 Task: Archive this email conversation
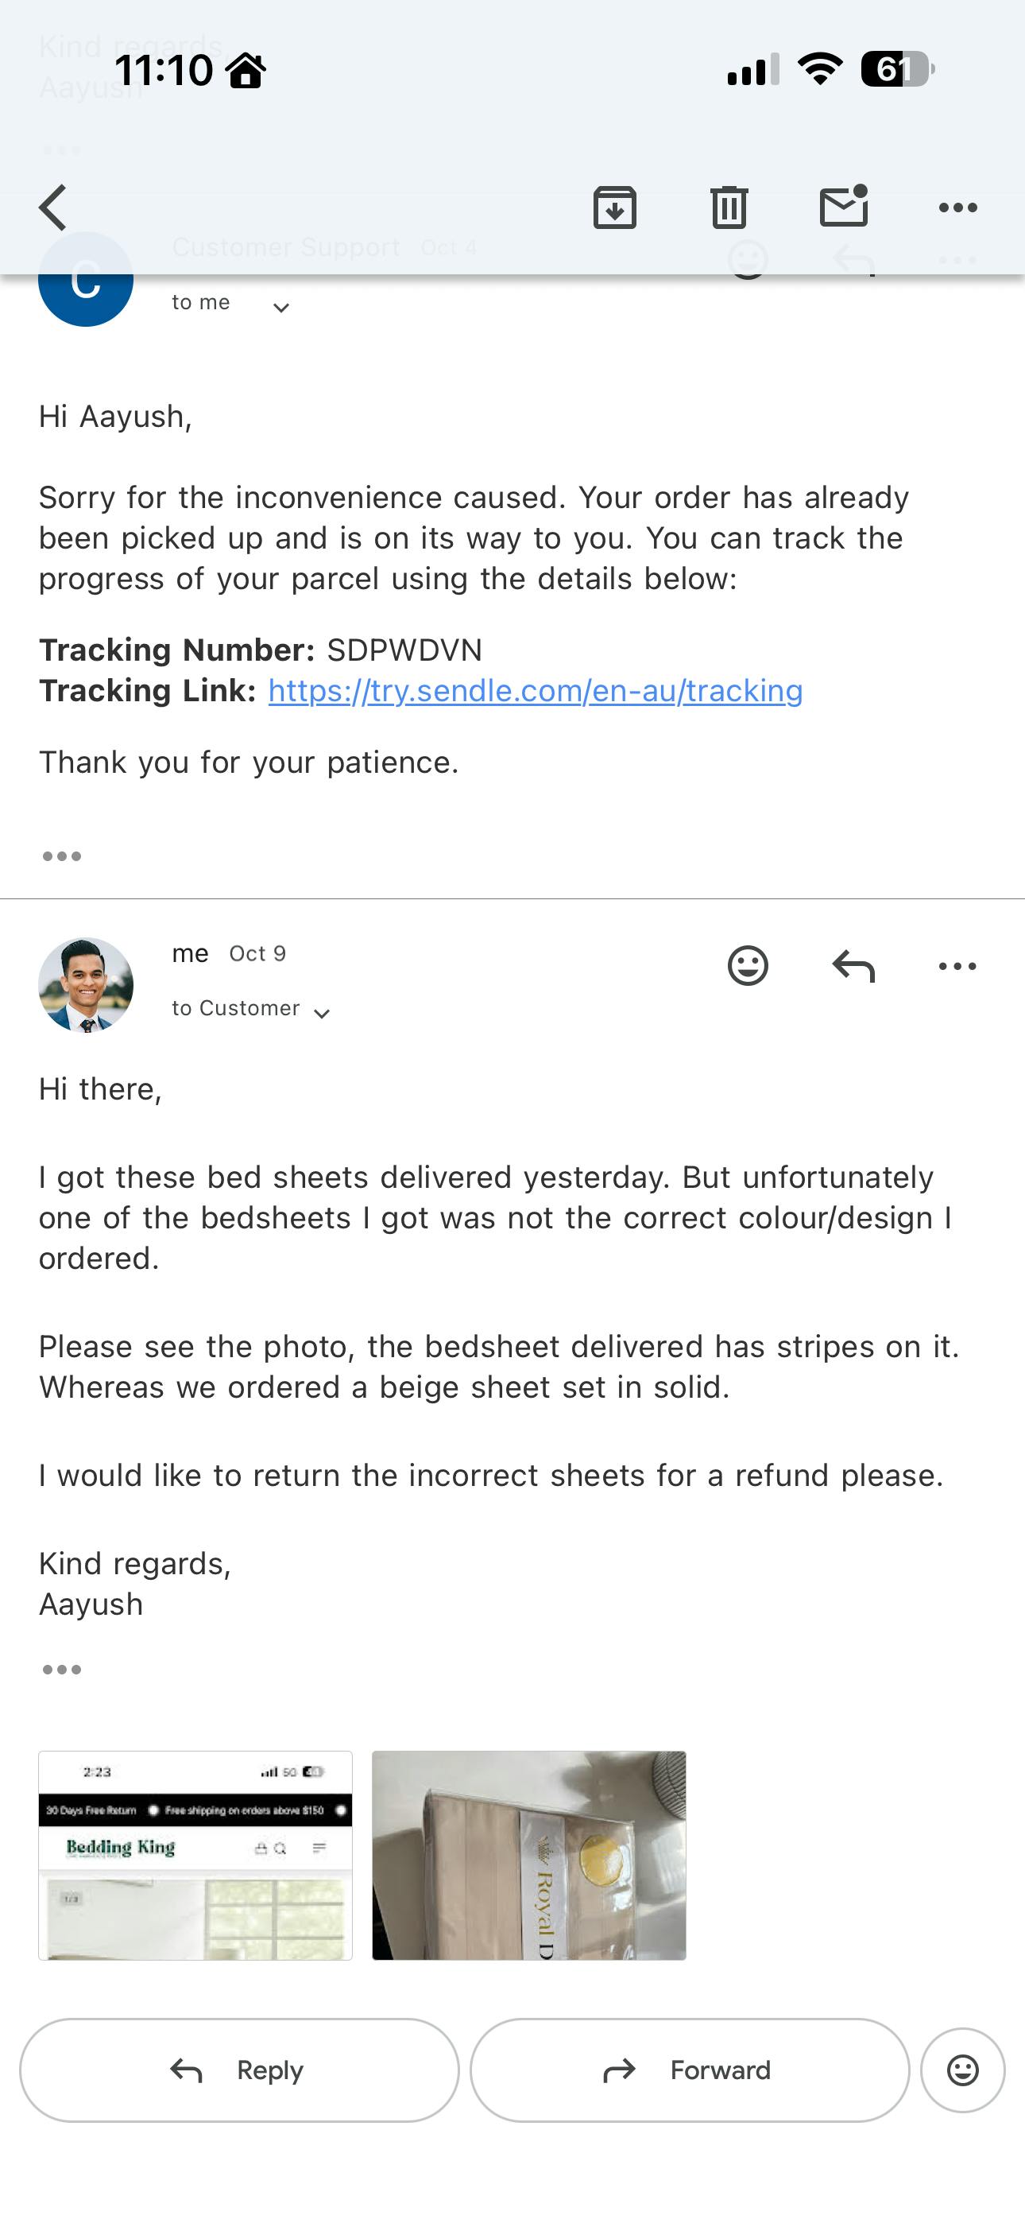click(x=614, y=207)
